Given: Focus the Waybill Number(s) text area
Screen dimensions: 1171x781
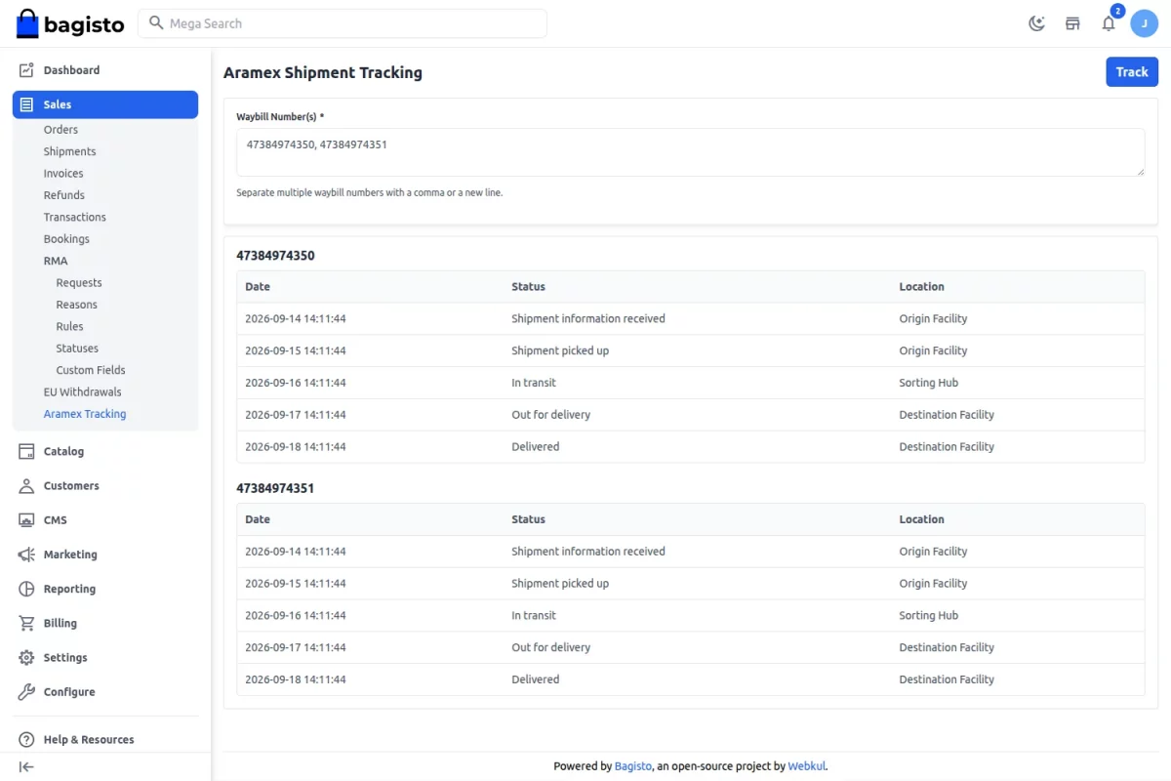Looking at the screenshot, I should (690, 152).
